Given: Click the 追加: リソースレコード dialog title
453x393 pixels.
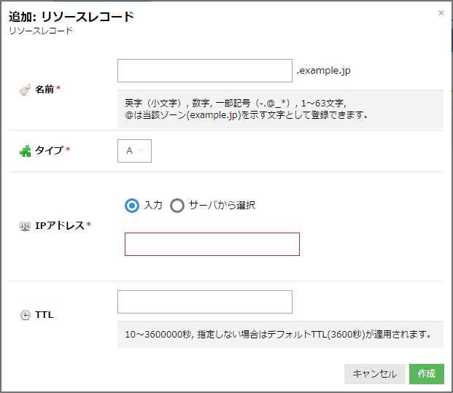Looking at the screenshot, I should (71, 17).
